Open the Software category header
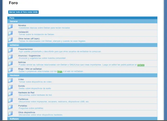The width and height of the screenshot is (167, 121). (14, 119)
